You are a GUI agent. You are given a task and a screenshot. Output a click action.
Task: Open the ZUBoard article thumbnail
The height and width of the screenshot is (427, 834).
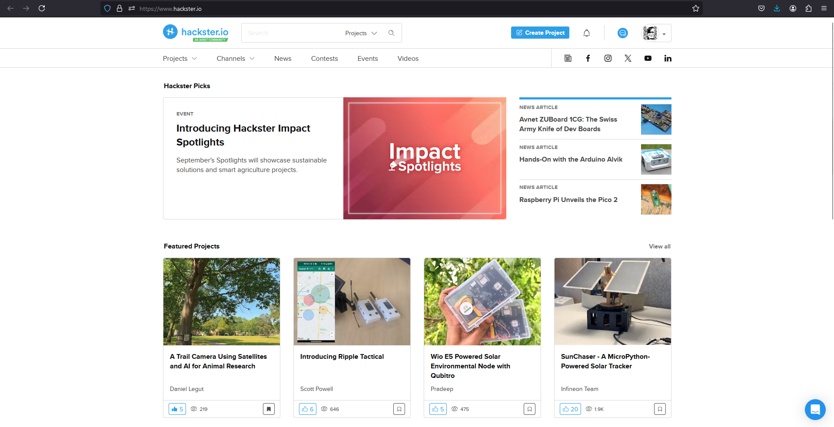(x=656, y=119)
